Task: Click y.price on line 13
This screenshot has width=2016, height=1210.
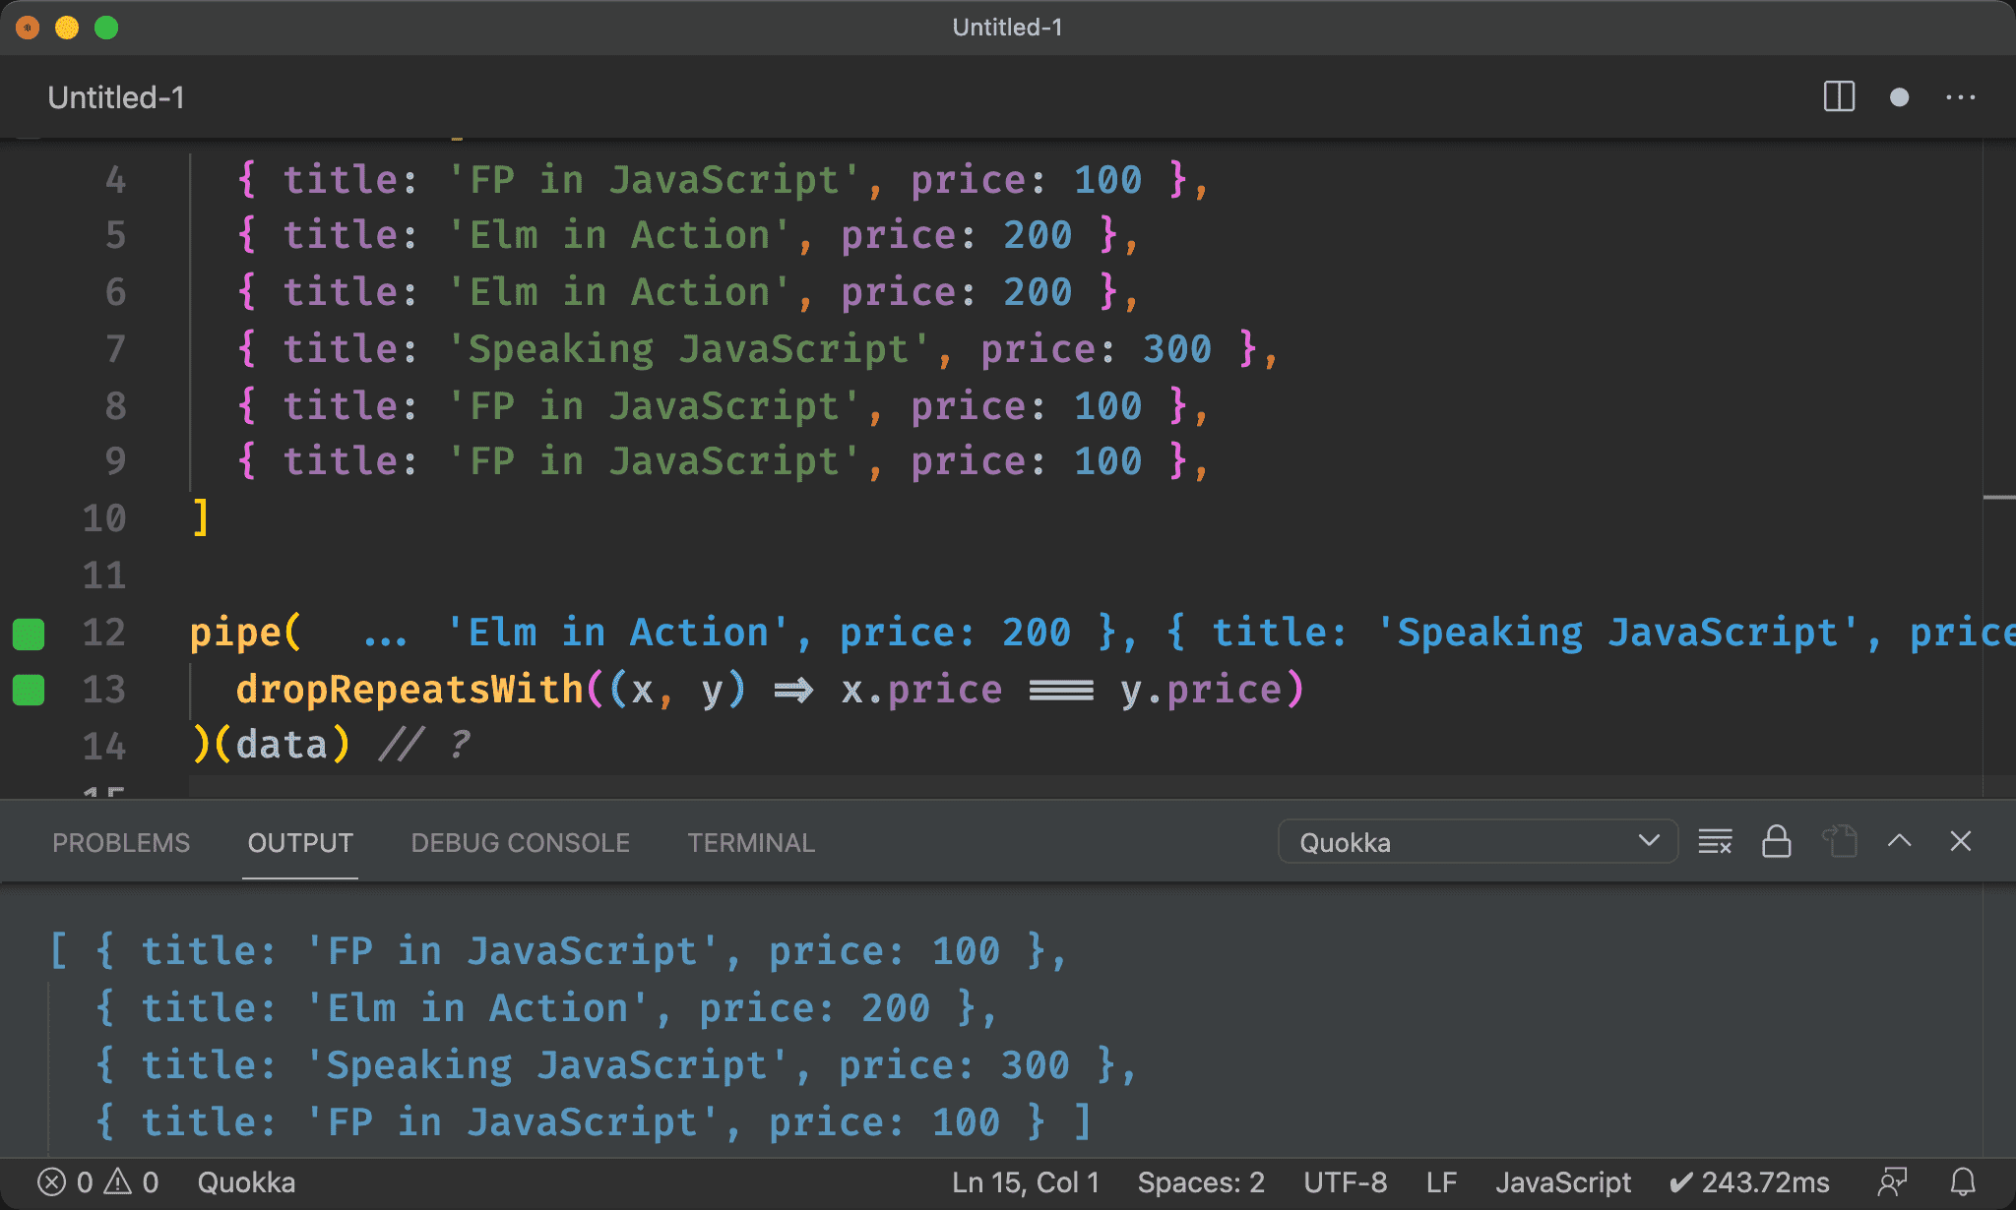Action: coord(1201,690)
